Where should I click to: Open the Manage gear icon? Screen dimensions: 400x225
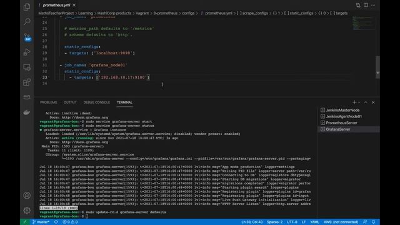point(27,211)
